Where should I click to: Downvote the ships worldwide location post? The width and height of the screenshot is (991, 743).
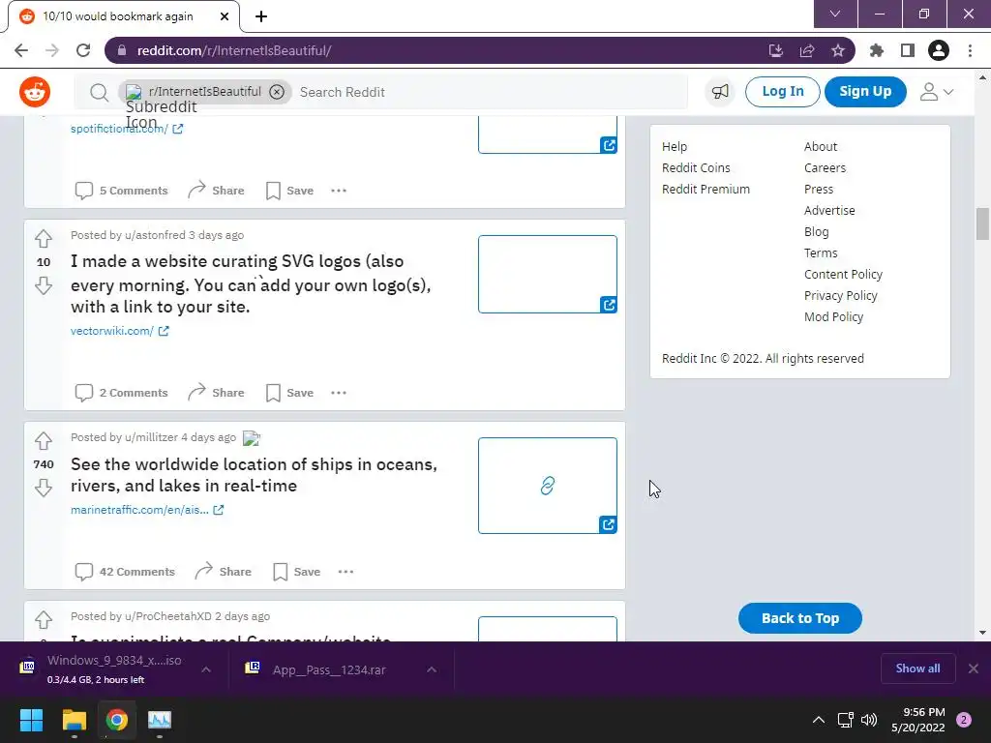[43, 488]
